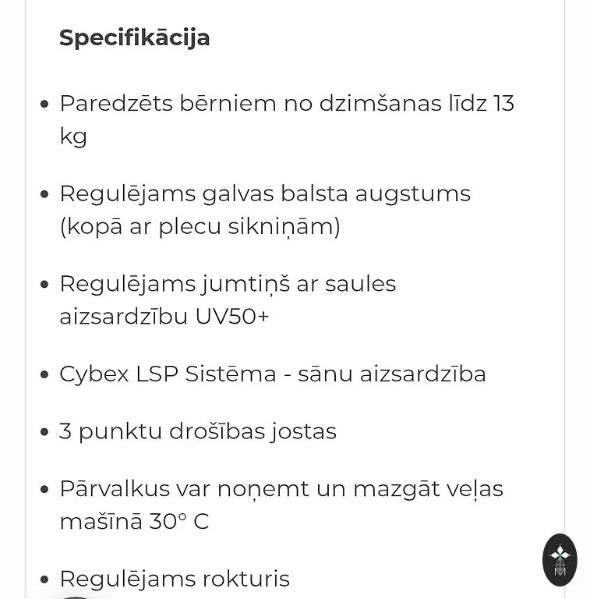Click the bullet before '3 punktu drošības jostas'
590x599 pixels.
44,431
